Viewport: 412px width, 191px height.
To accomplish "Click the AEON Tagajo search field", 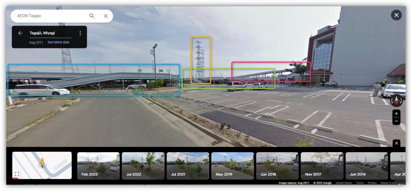I will pos(50,16).
